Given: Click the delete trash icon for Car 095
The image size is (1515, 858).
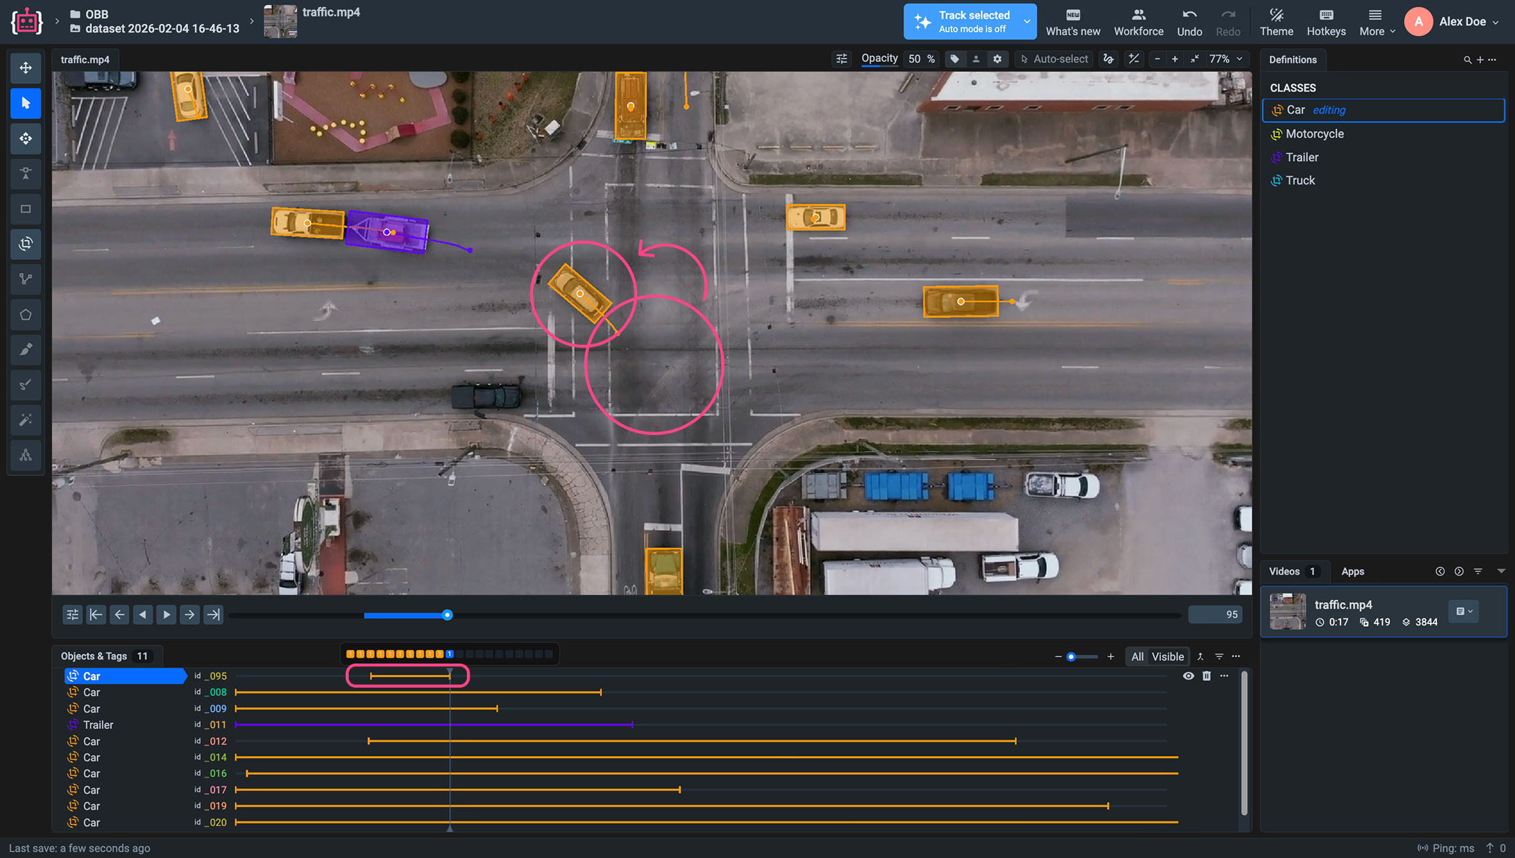Looking at the screenshot, I should pos(1206,676).
